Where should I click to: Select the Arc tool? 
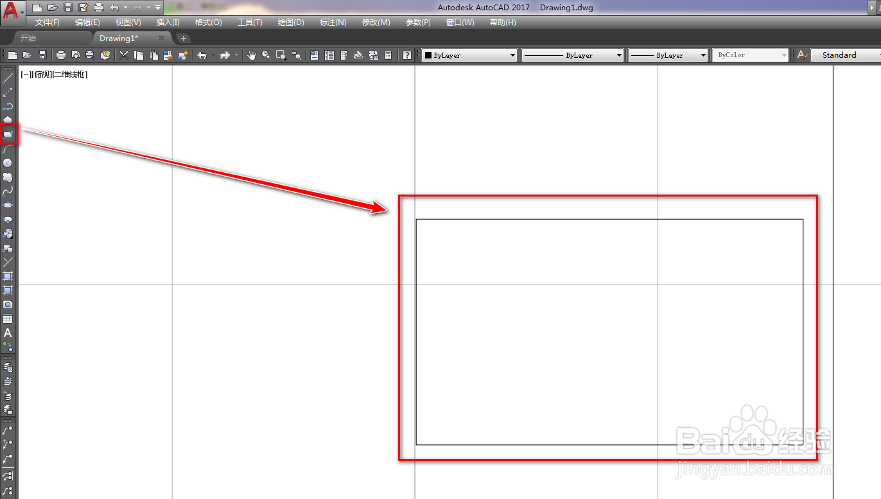pos(8,149)
